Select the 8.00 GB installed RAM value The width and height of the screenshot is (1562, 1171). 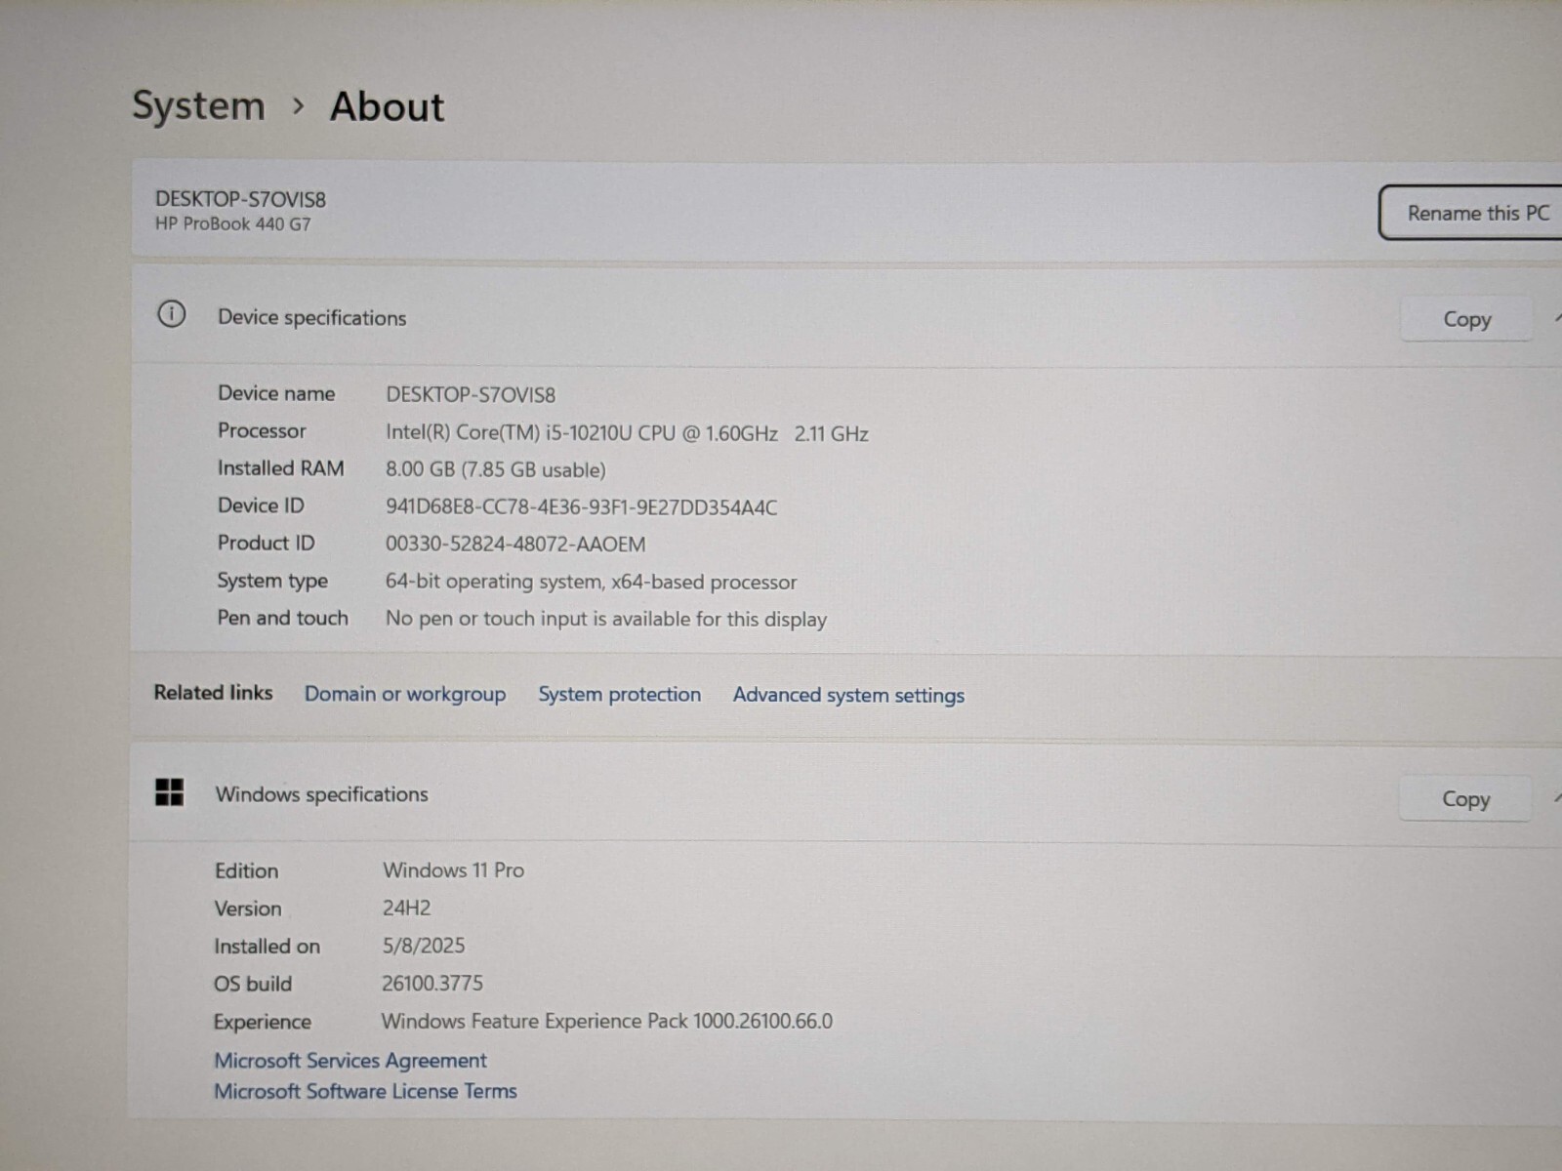coord(495,469)
